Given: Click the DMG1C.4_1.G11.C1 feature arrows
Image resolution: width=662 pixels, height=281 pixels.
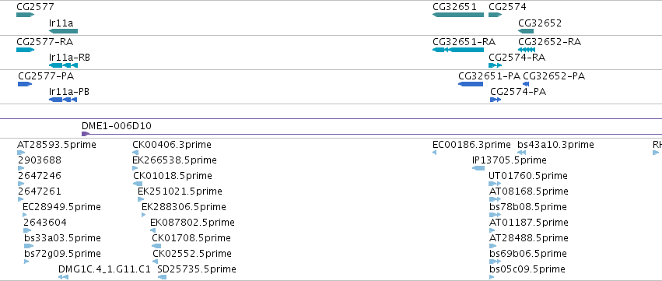Looking at the screenshot, I should (x=63, y=277).
